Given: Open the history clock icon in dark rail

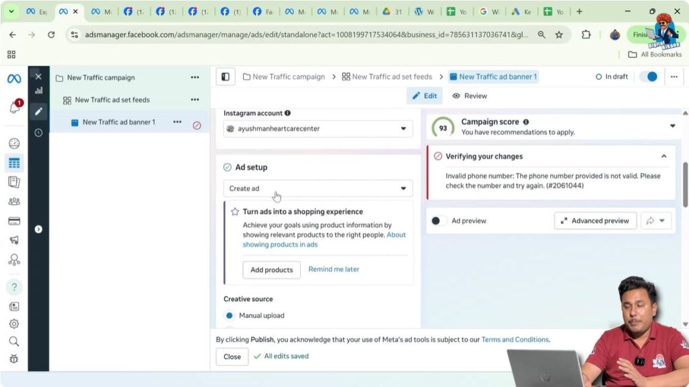Looking at the screenshot, I should (38, 133).
